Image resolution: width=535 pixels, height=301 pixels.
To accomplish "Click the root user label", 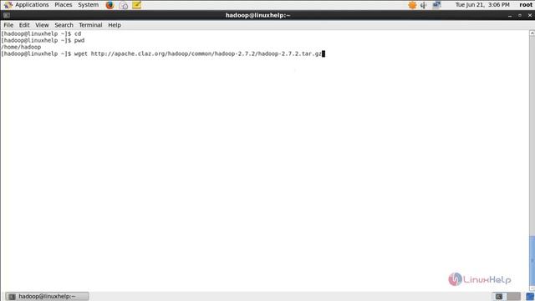I will [526, 5].
